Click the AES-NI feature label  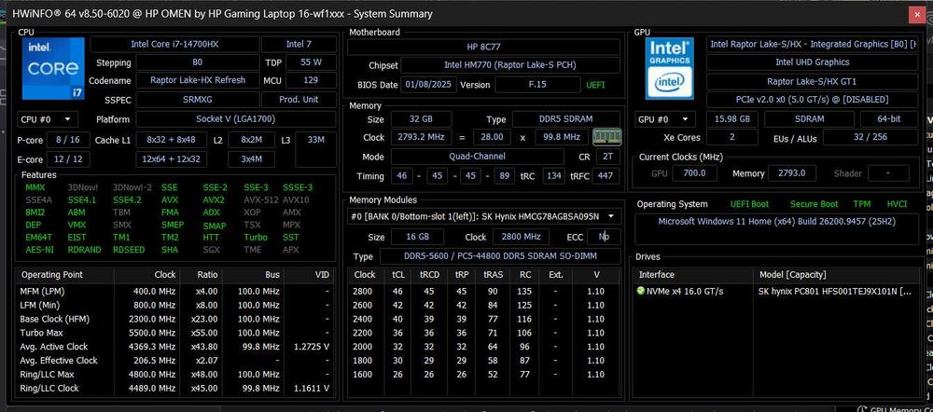coord(39,250)
